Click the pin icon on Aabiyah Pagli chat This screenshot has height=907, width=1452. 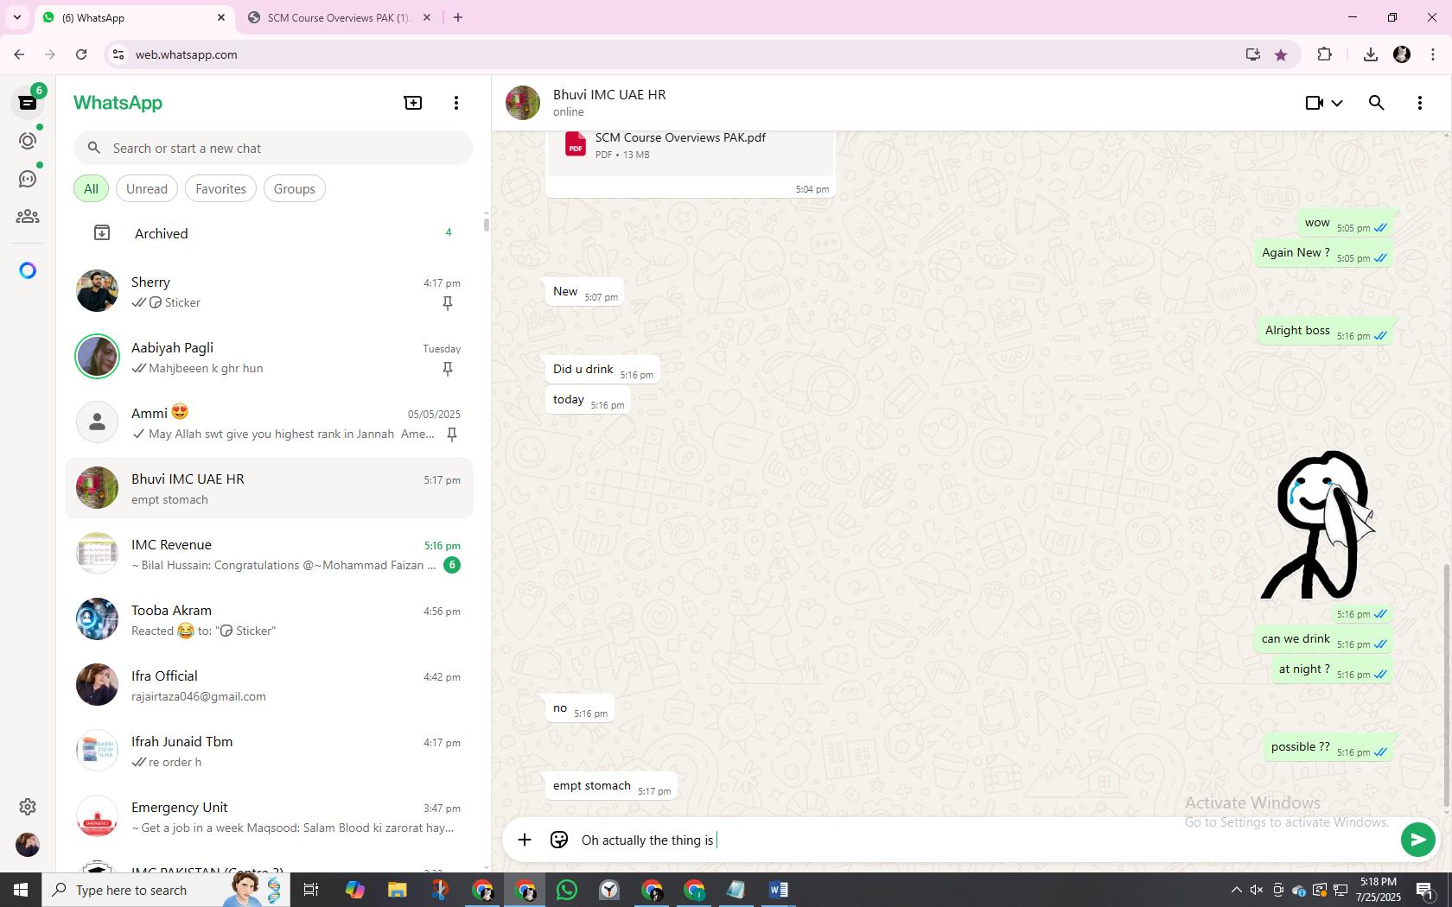(448, 369)
